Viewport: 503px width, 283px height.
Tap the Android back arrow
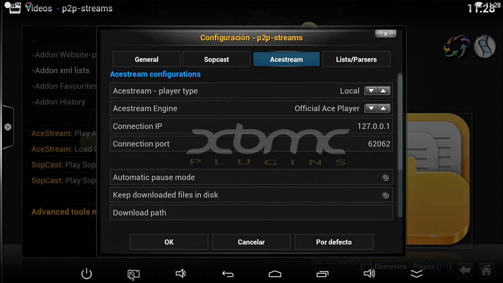click(x=228, y=274)
